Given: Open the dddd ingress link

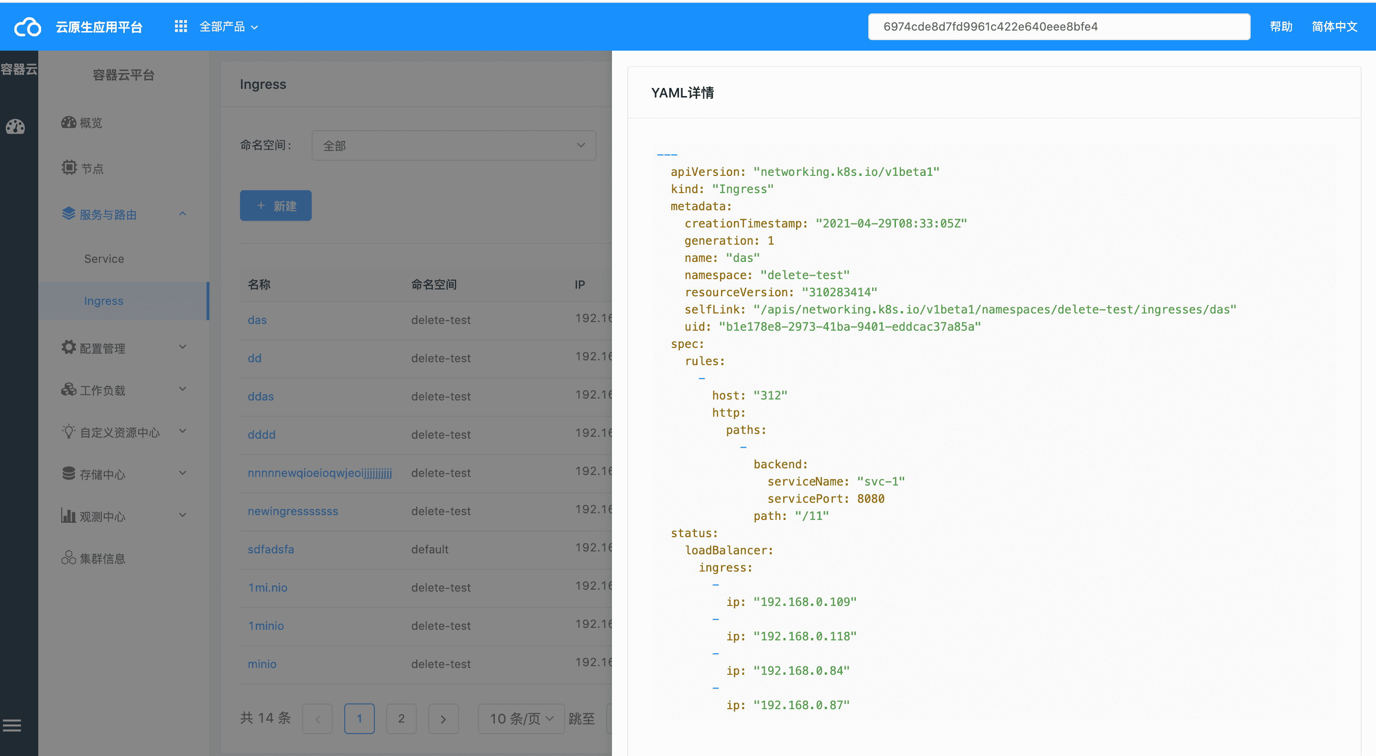Looking at the screenshot, I should (262, 434).
